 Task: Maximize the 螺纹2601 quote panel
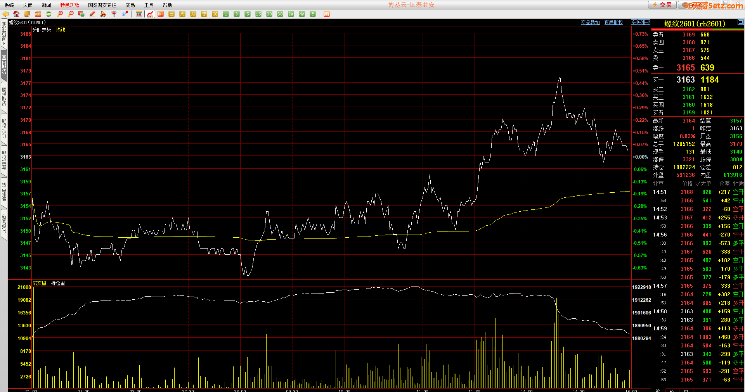click(740, 22)
